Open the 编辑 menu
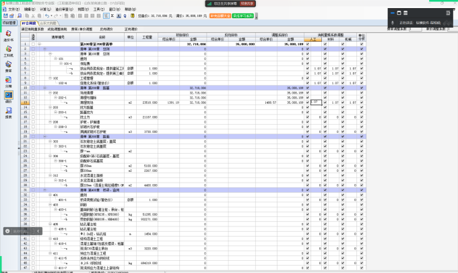Image resolution: width=458 pixels, height=273 pixels. click(29, 9)
